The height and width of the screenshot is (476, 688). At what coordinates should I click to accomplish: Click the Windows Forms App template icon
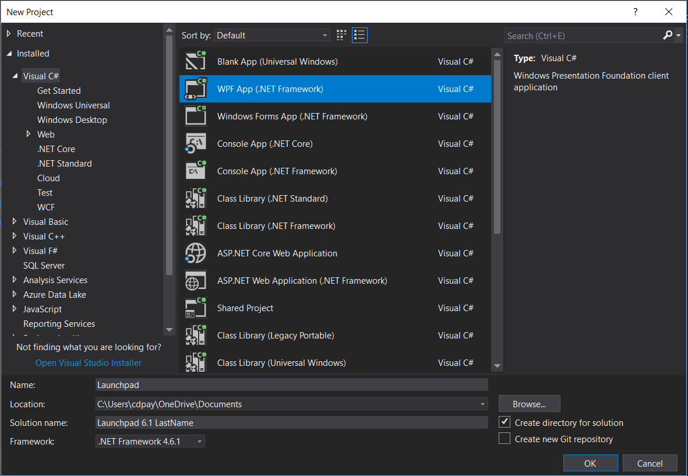(x=196, y=116)
